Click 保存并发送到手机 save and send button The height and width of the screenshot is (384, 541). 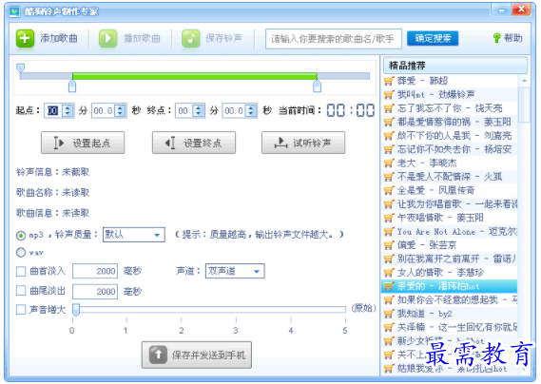tap(197, 355)
